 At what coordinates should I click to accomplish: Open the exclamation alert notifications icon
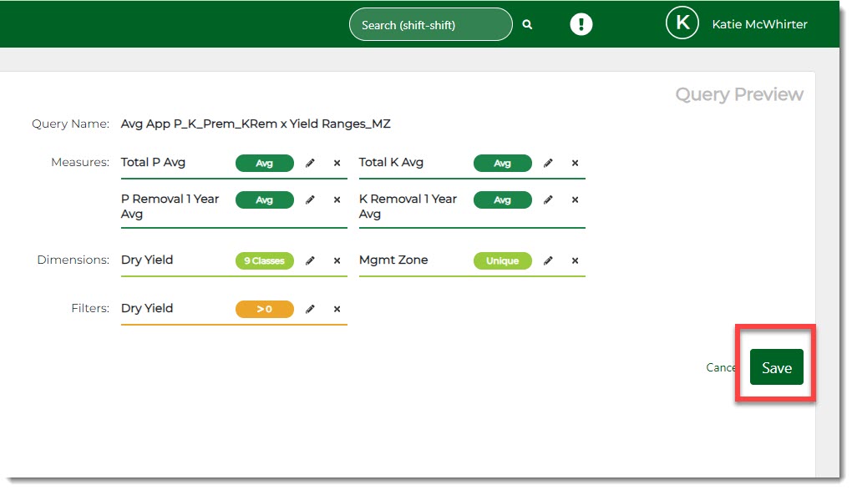point(581,24)
